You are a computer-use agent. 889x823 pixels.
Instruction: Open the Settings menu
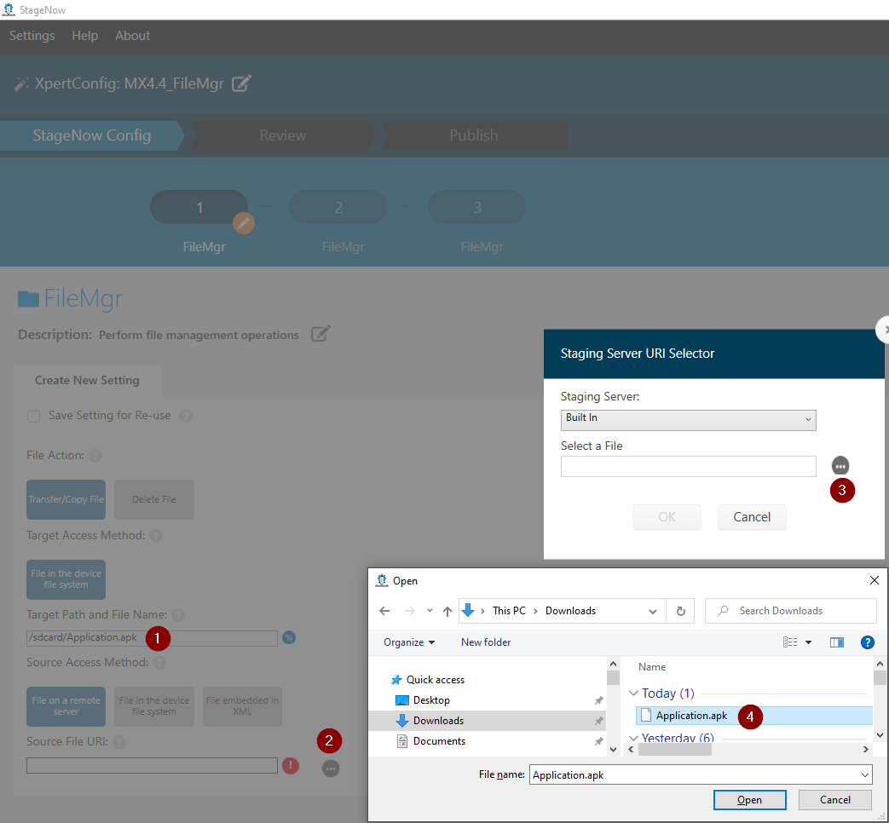coord(32,36)
